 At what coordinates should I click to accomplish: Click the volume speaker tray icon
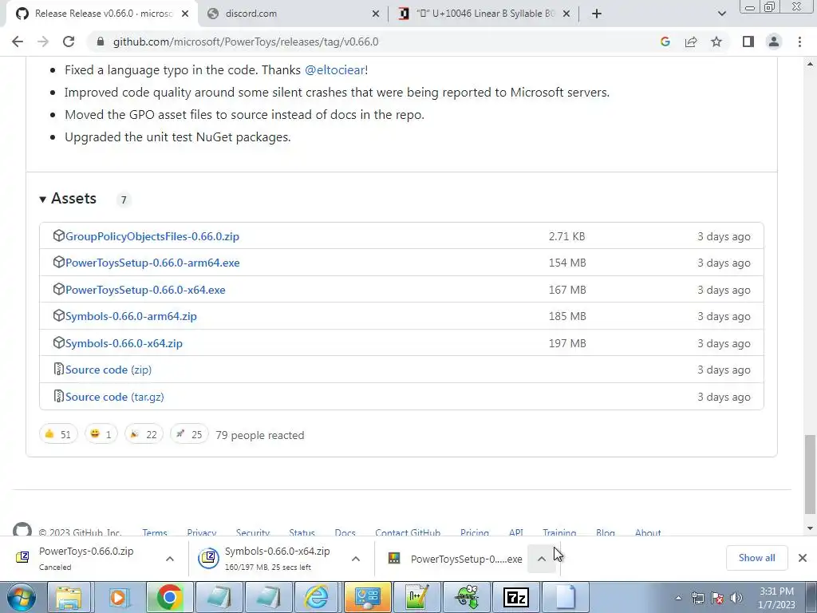coord(736,598)
